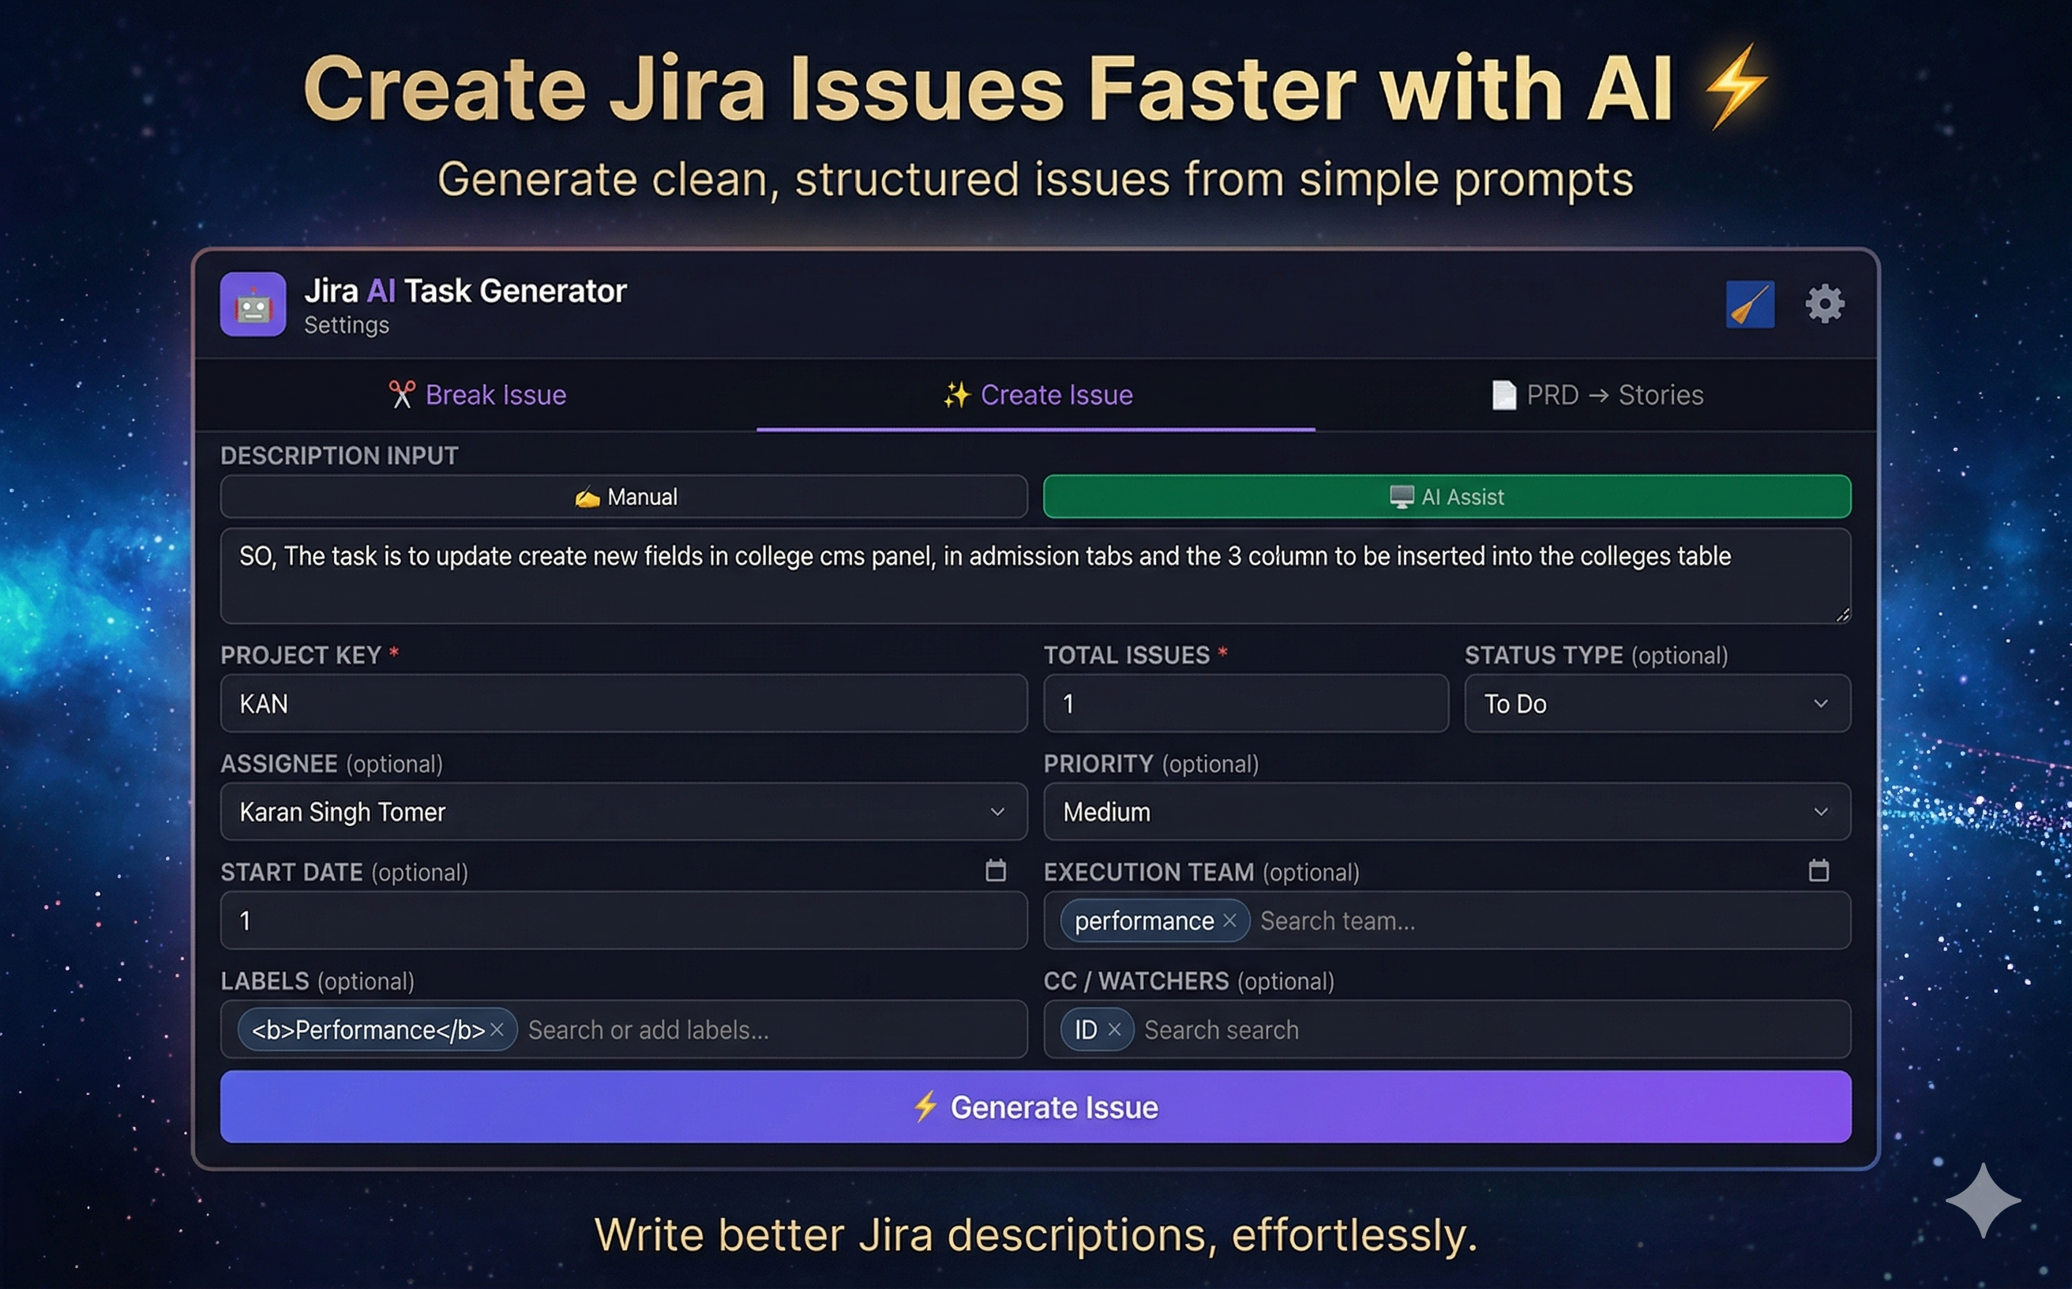This screenshot has height=1289, width=2072.
Task: Remove the performance execution team chip
Action: 1230,921
